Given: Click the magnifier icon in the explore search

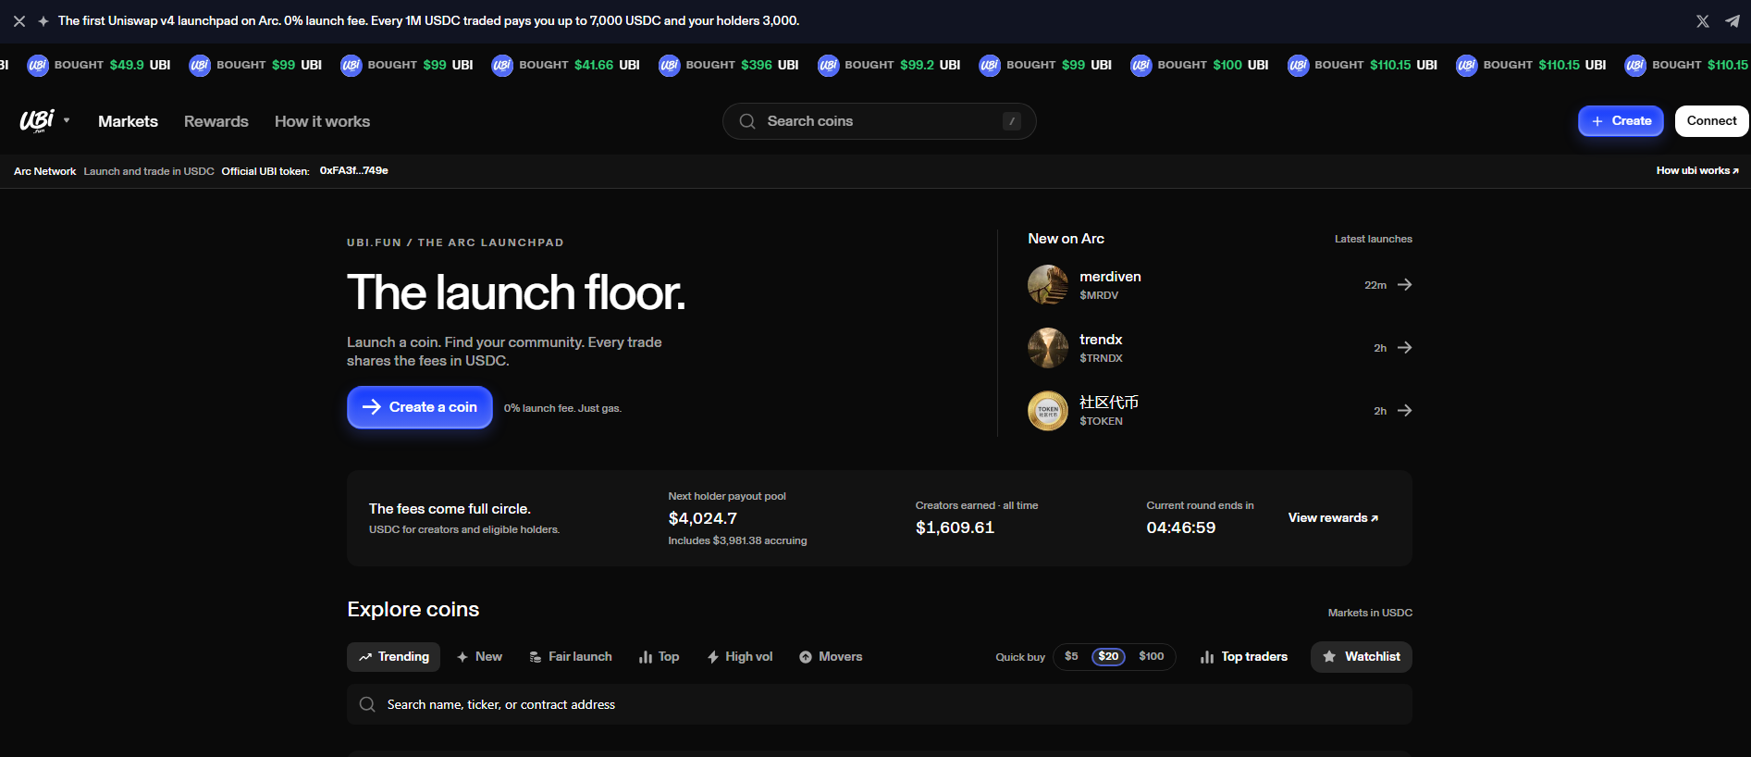Looking at the screenshot, I should (x=367, y=704).
